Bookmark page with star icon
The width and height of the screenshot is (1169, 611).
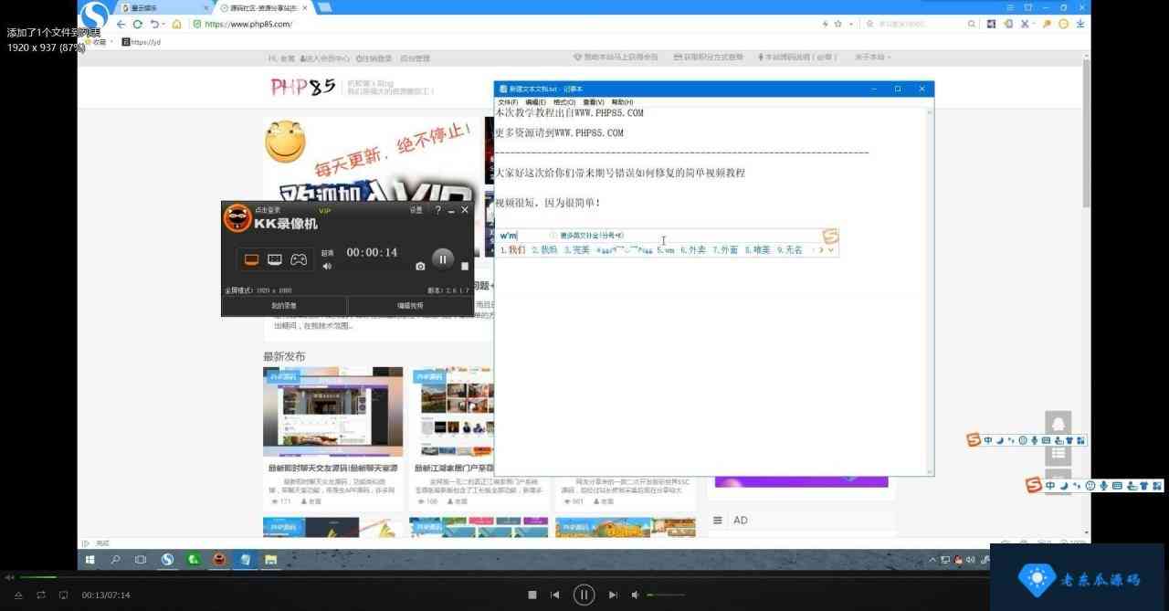pyautogui.click(x=837, y=24)
